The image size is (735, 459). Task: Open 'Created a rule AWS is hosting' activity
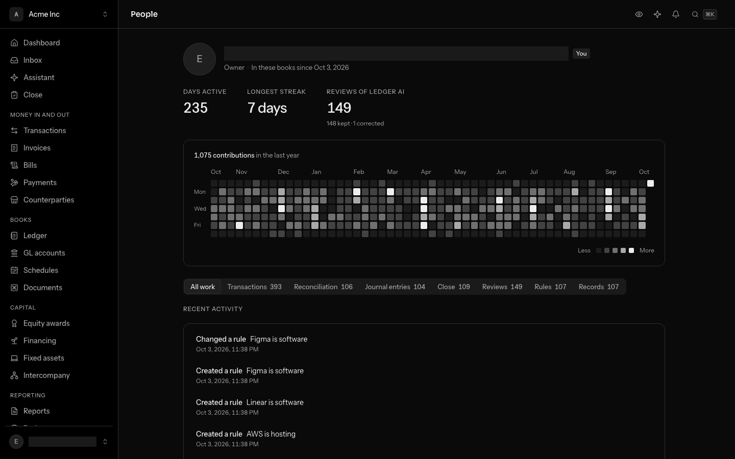pyautogui.click(x=424, y=439)
